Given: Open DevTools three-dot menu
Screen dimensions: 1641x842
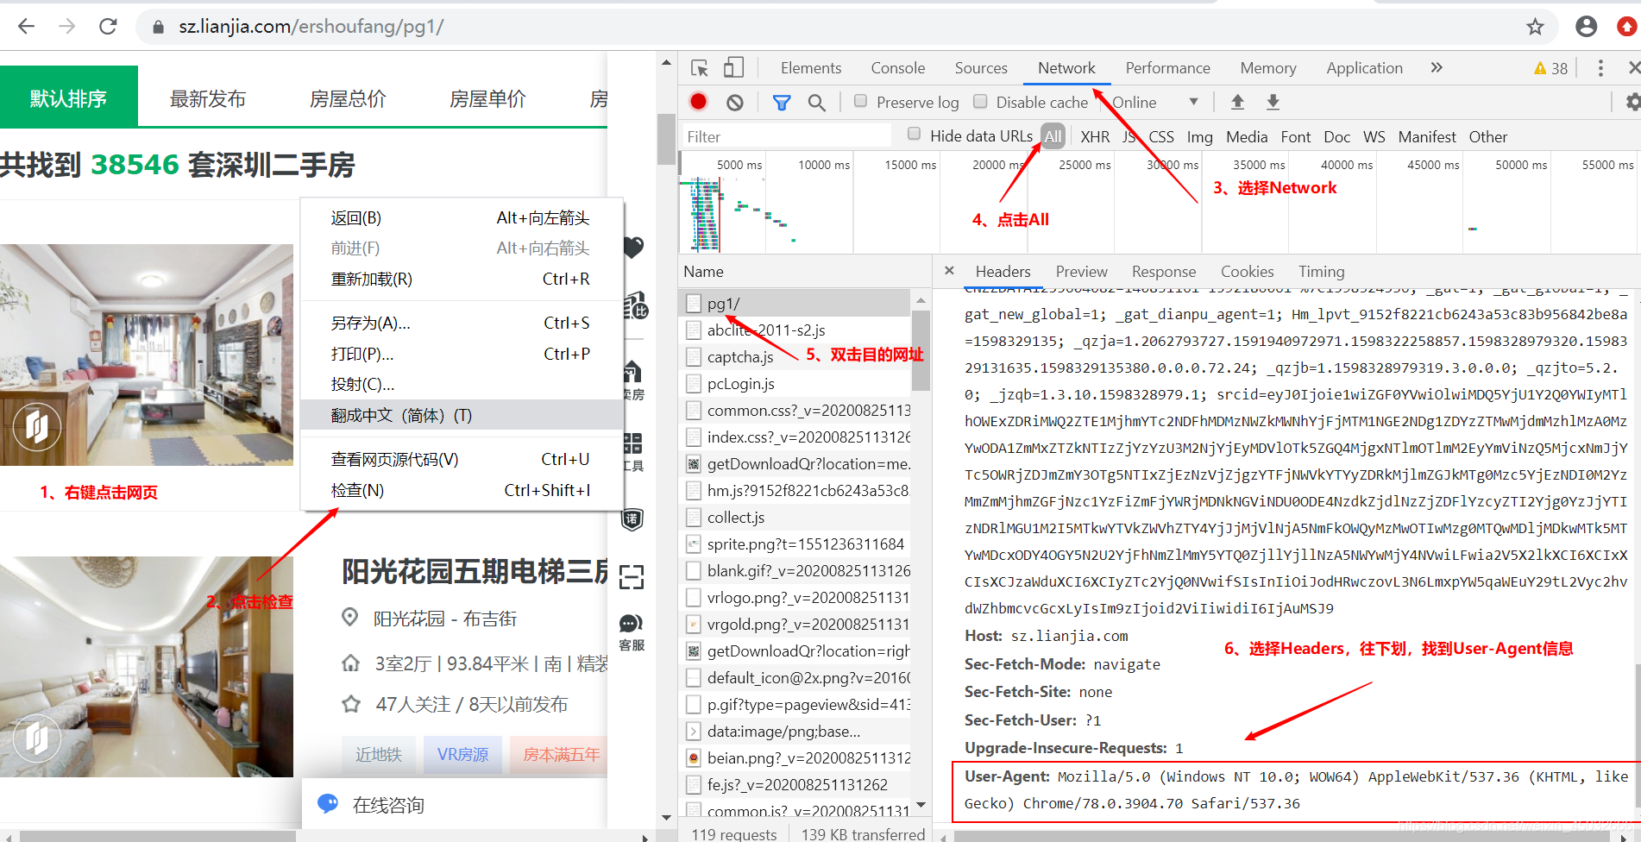Looking at the screenshot, I should [x=1600, y=68].
